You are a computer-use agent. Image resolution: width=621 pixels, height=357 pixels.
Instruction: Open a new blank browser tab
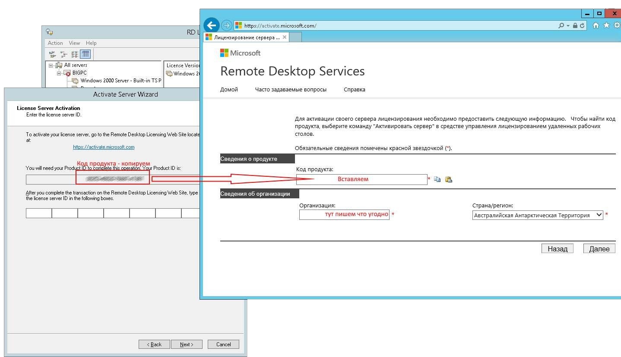click(295, 37)
